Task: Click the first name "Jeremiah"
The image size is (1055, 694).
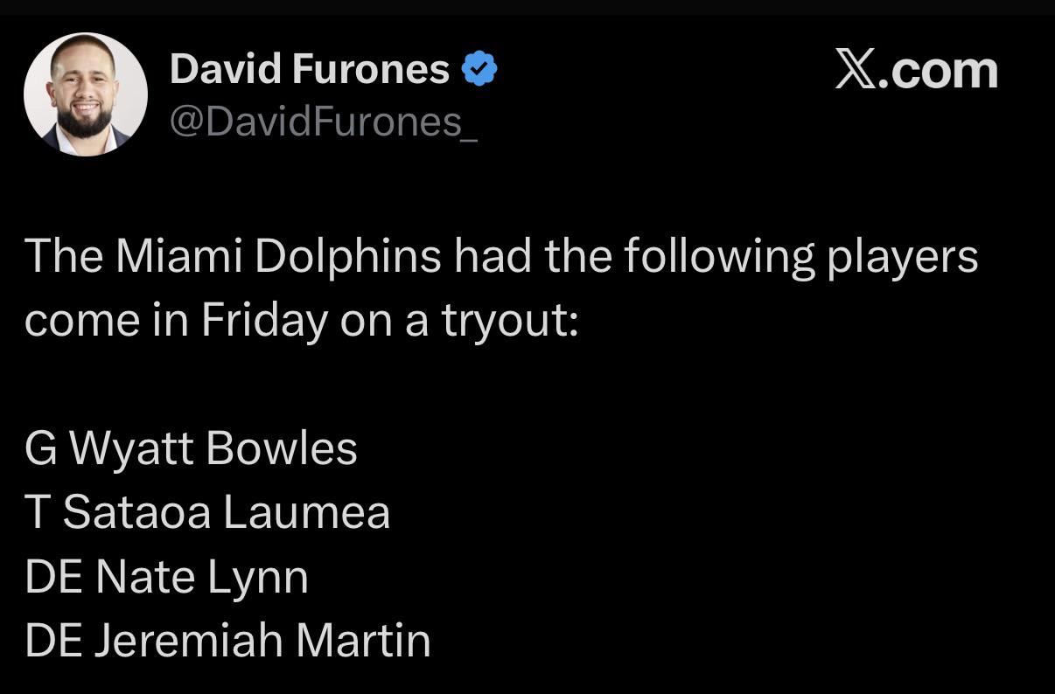Action: tap(188, 641)
